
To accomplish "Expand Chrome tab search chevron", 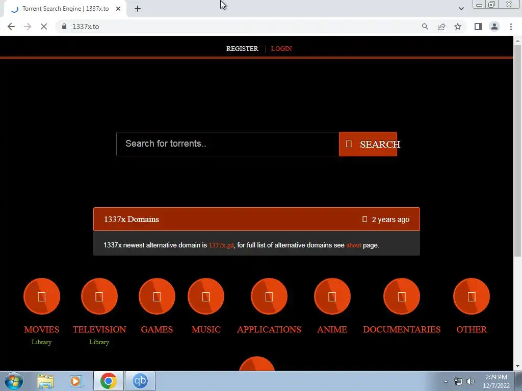I will pyautogui.click(x=461, y=9).
